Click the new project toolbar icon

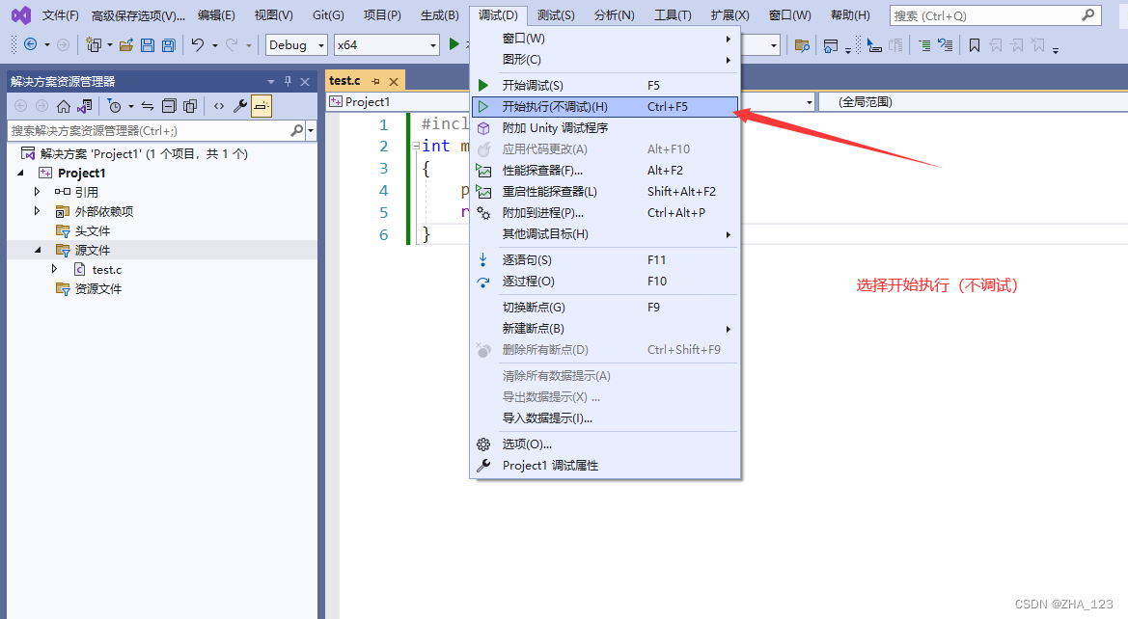click(93, 44)
